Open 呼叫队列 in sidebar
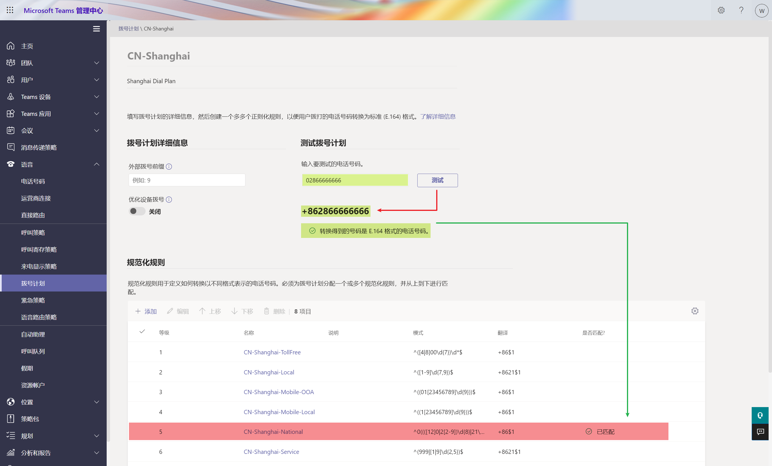 click(33, 351)
